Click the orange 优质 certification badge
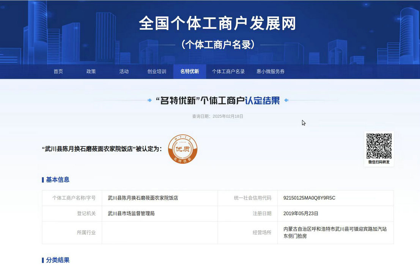Viewport: 420px width, 270px height. click(x=182, y=149)
